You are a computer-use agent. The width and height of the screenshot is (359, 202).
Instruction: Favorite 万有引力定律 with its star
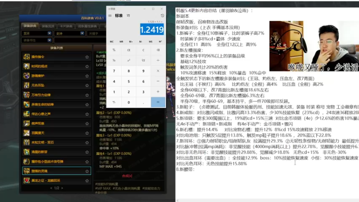(87, 95)
